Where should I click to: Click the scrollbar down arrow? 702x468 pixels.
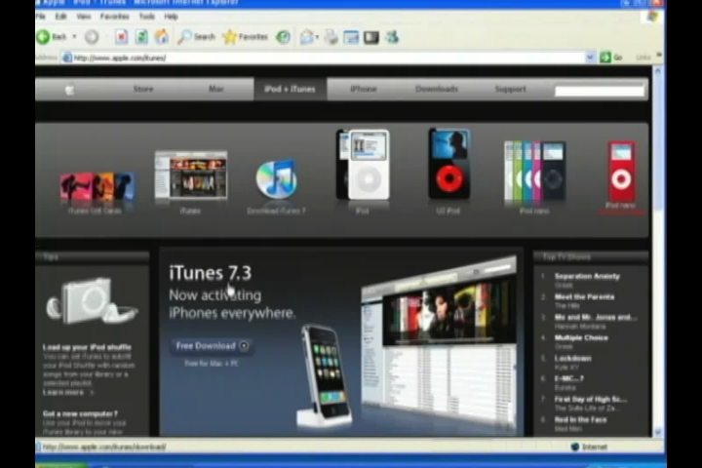[x=658, y=431]
